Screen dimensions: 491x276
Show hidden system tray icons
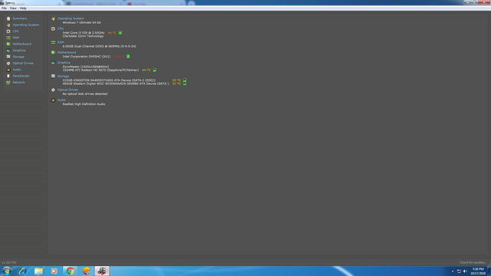click(453, 271)
